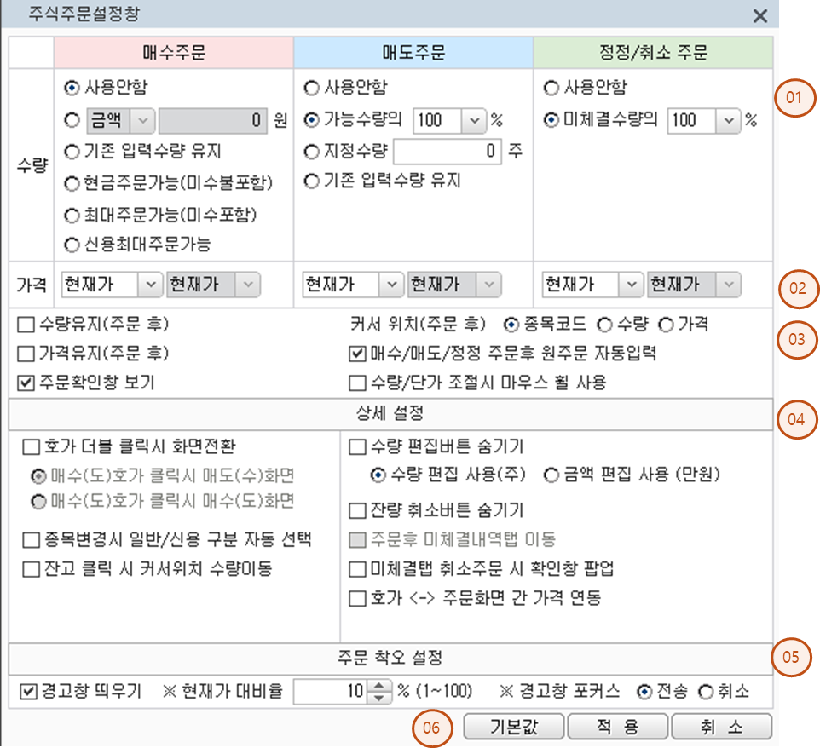Enable 미체결탭 취소주문 시 확인창 팝업
This screenshot has width=820, height=748.
(357, 569)
